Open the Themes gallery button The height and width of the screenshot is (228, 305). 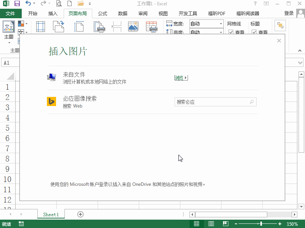[x=9, y=32]
